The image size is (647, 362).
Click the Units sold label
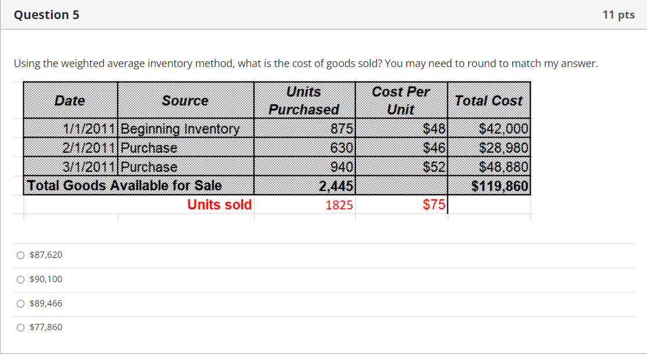pyautogui.click(x=219, y=204)
